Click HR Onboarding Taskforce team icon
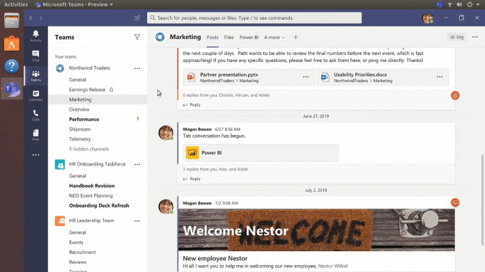Screen dimensions: 485x272 (x=60, y=164)
